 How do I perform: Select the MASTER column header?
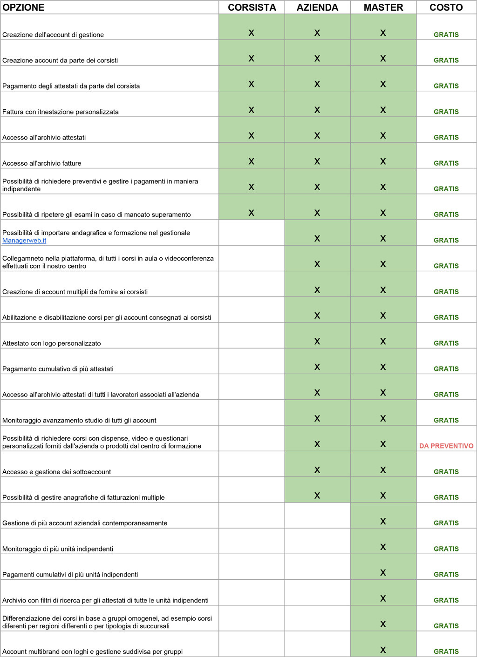(x=383, y=7)
